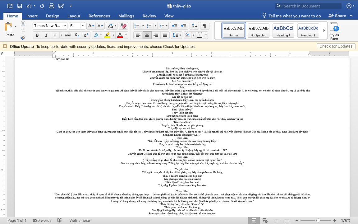Screen dimensions: 358x224
Task: Align text to the left
Action: click(x=138, y=35)
